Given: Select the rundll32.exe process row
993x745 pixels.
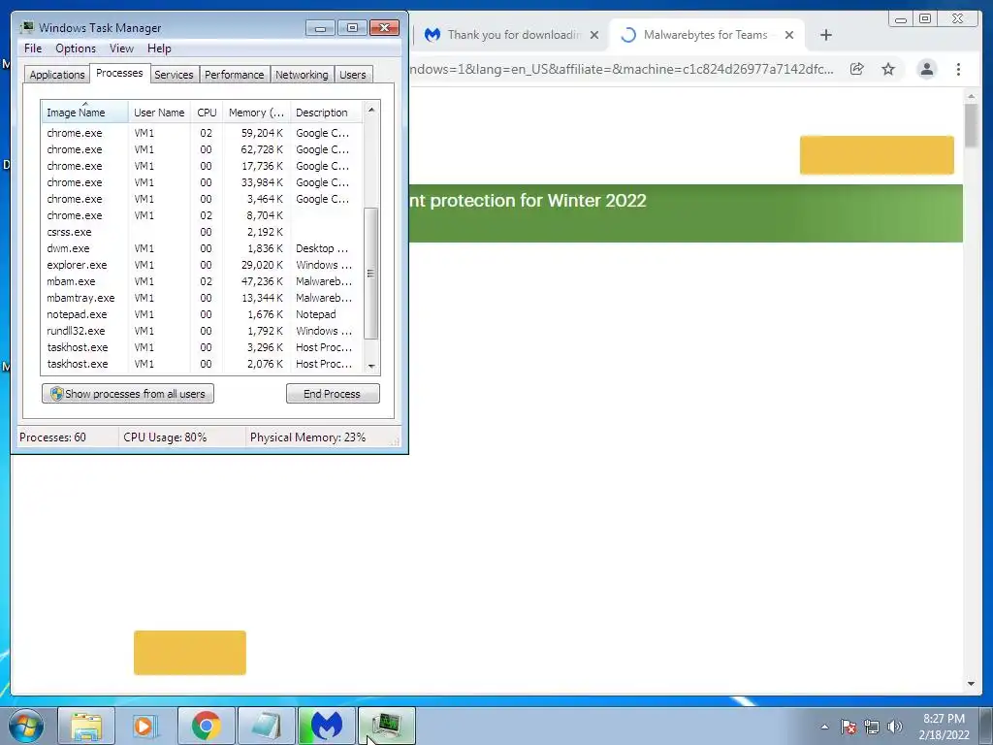Looking at the screenshot, I should click(x=203, y=331).
